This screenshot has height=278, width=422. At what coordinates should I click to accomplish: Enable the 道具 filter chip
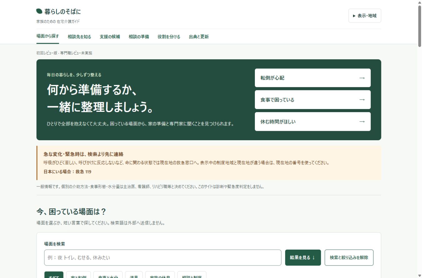[134, 275]
